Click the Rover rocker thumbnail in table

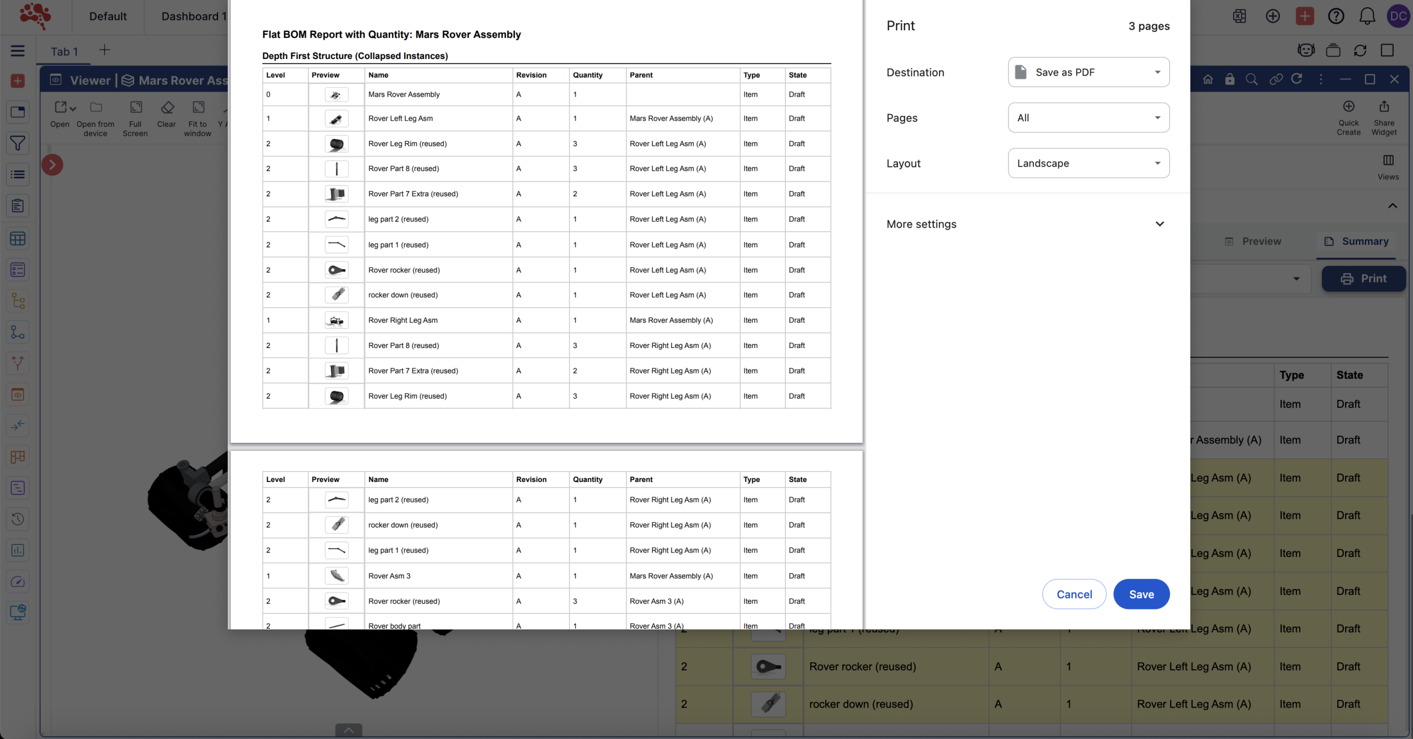[x=768, y=666]
